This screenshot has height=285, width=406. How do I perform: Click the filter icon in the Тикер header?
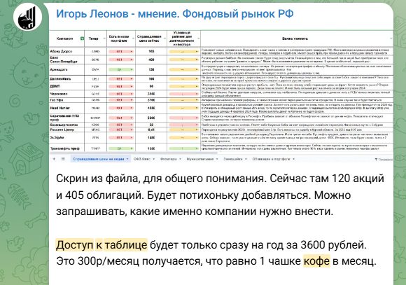coord(104,39)
